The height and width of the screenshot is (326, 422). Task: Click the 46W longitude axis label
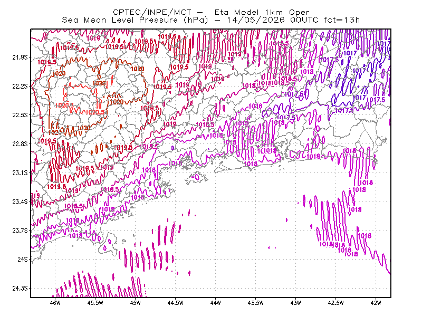click(x=55, y=303)
